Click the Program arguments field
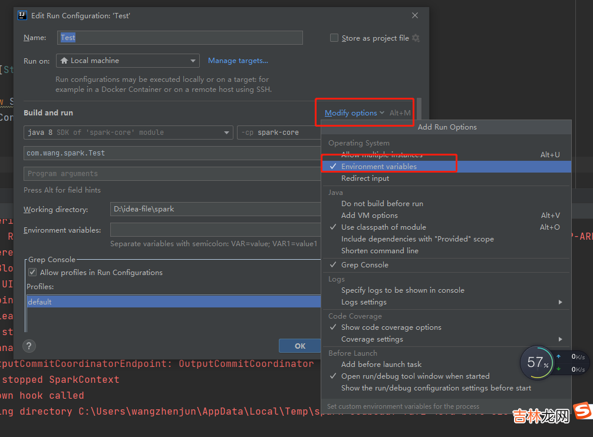 pyautogui.click(x=171, y=174)
